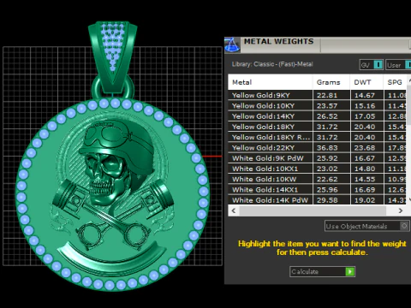The width and height of the screenshot is (411, 308).
Task: Select the White Gold:9K PdW row
Action: pyautogui.click(x=318, y=158)
